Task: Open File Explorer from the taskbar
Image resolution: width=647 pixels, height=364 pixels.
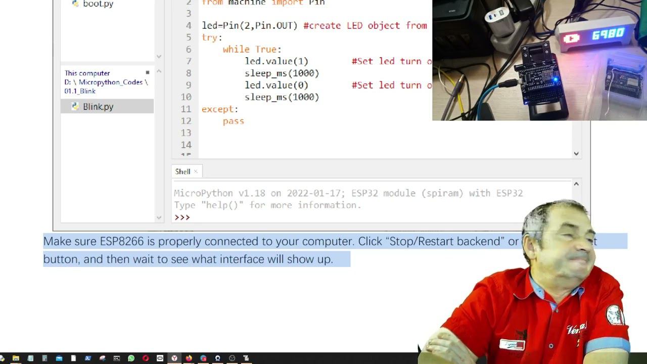Action: pos(16,358)
